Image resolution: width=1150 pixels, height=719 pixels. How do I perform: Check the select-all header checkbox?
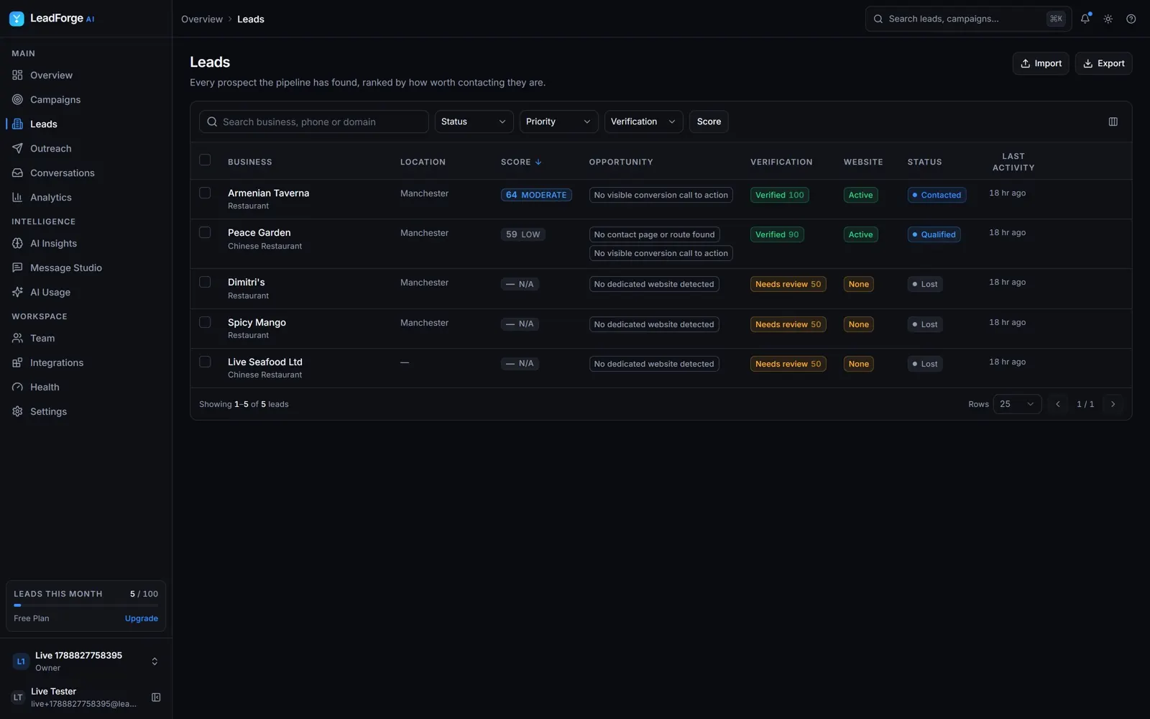pyautogui.click(x=205, y=160)
